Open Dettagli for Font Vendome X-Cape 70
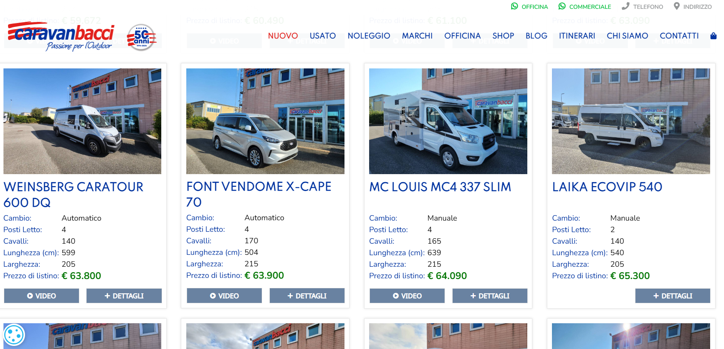The image size is (724, 349). click(307, 296)
